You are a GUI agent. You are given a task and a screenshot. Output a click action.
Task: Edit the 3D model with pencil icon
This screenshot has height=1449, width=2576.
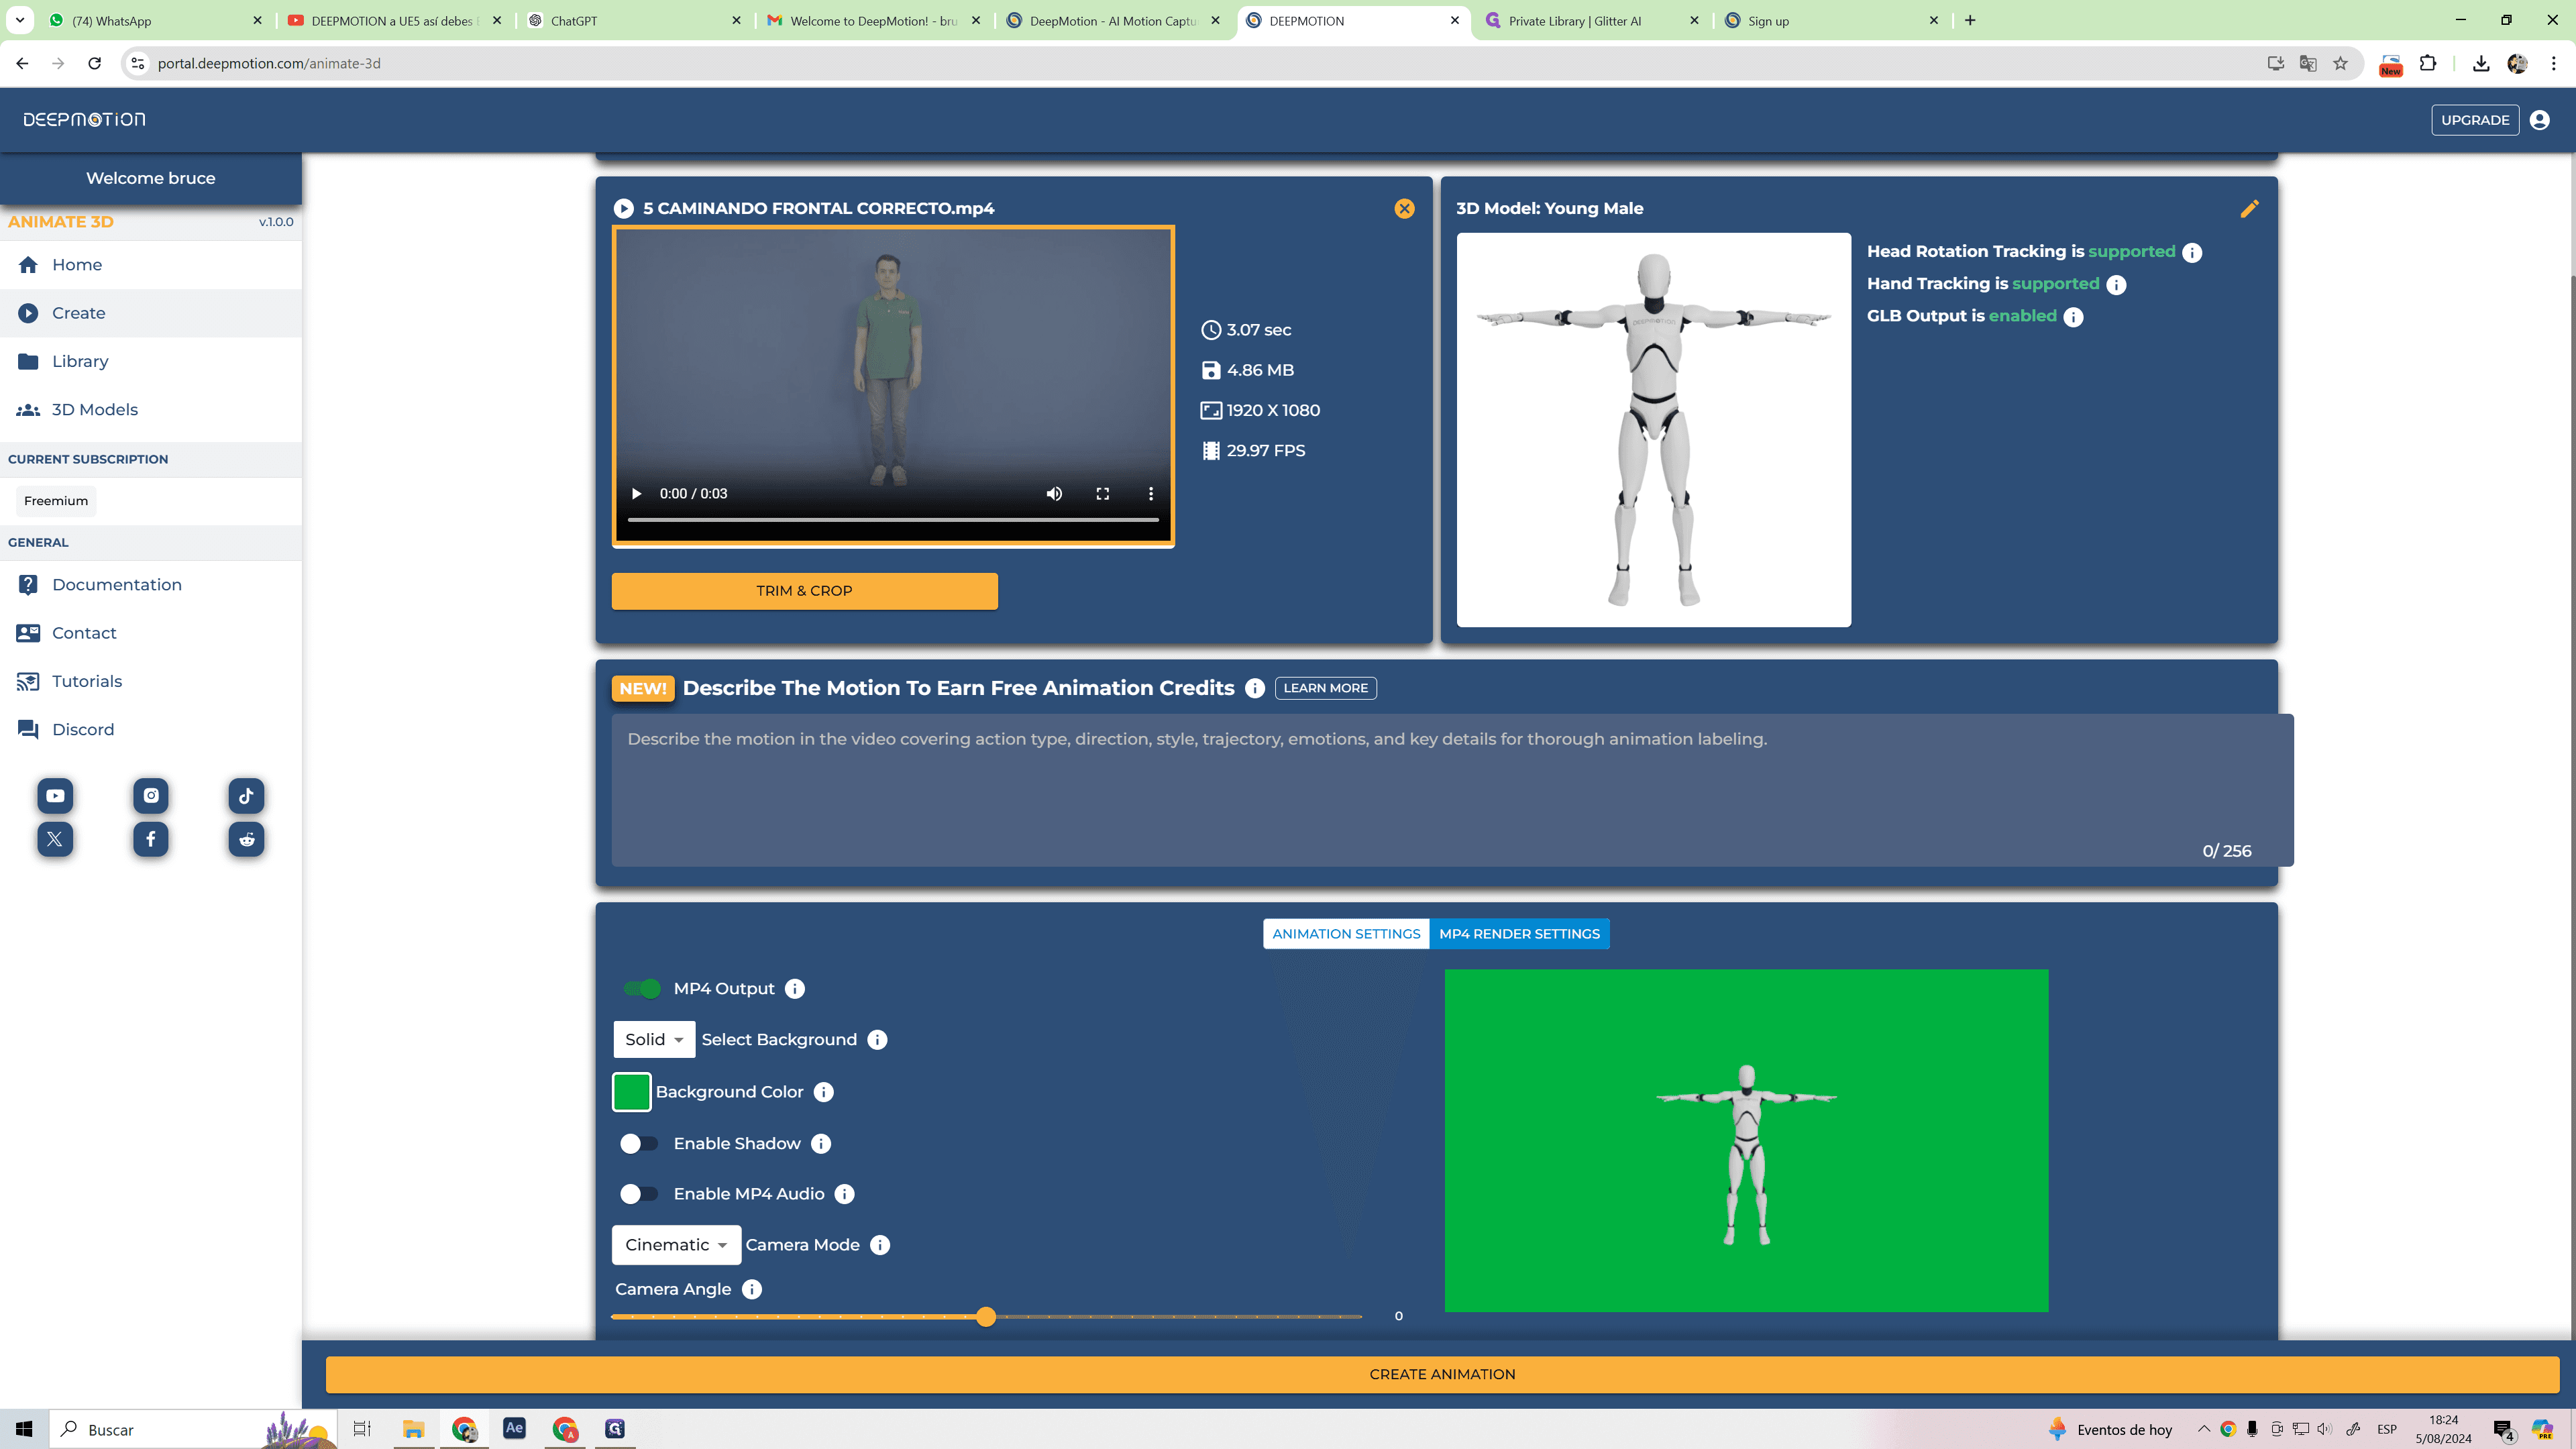click(2249, 208)
